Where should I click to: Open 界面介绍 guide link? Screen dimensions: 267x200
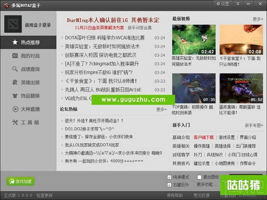coord(248,138)
